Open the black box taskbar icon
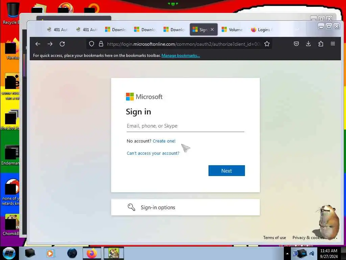The image size is (346, 260). (30, 253)
